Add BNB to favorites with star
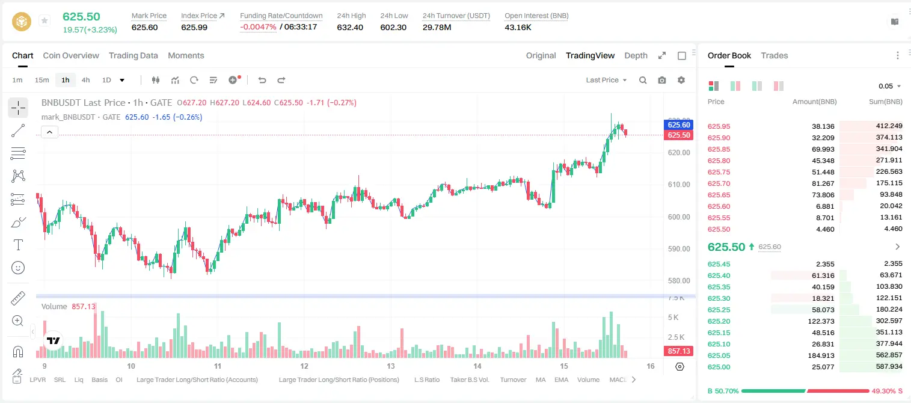The width and height of the screenshot is (911, 403). [x=44, y=21]
